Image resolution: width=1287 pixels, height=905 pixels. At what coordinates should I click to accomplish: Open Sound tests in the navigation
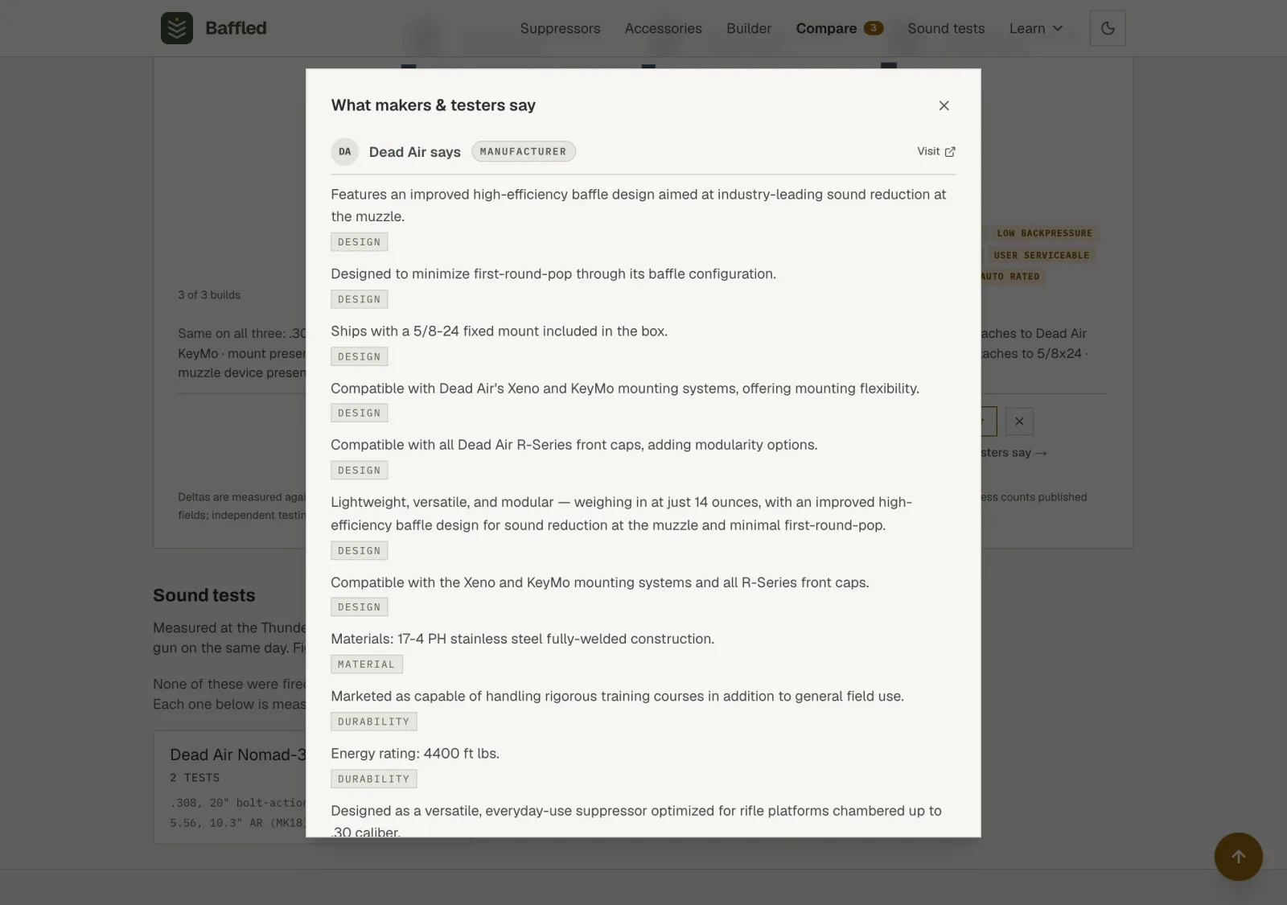tap(946, 28)
